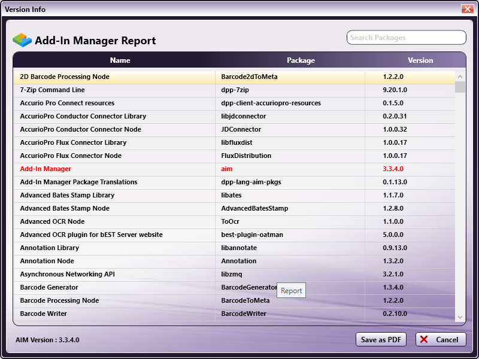Select Advanced Bates Stamp Node row
Image resolution: width=479 pixels, height=359 pixels.
coord(234,208)
